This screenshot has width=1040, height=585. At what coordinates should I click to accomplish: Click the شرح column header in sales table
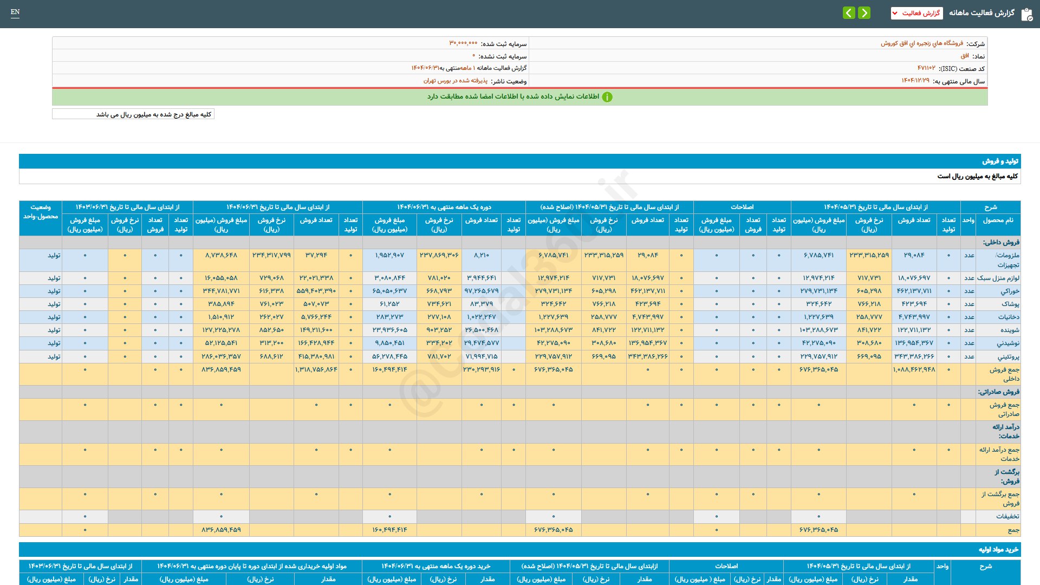(990, 207)
